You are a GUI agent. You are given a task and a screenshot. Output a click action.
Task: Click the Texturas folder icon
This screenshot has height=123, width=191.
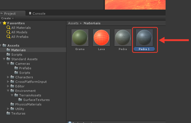coord(8,113)
